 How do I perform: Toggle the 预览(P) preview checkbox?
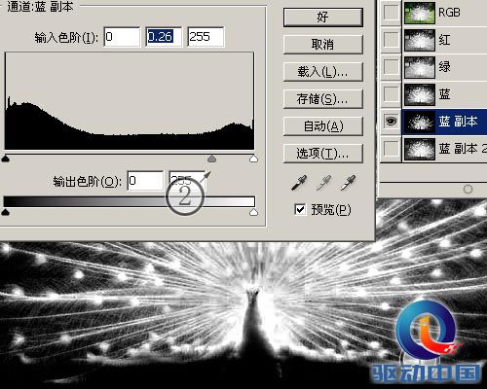click(300, 209)
